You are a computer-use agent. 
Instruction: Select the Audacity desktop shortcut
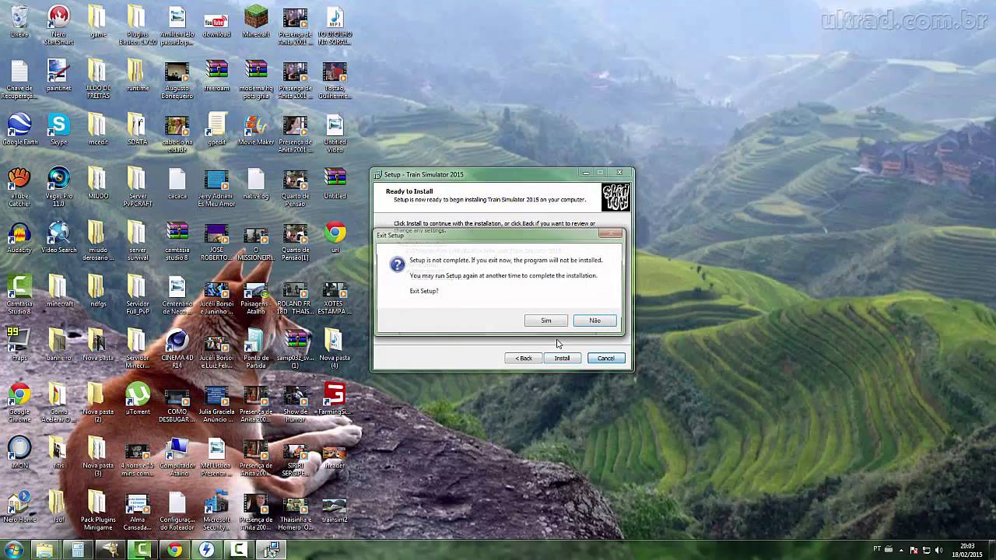pyautogui.click(x=19, y=238)
